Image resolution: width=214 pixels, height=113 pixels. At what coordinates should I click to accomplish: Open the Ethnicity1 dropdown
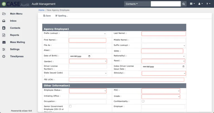tap(164, 73)
